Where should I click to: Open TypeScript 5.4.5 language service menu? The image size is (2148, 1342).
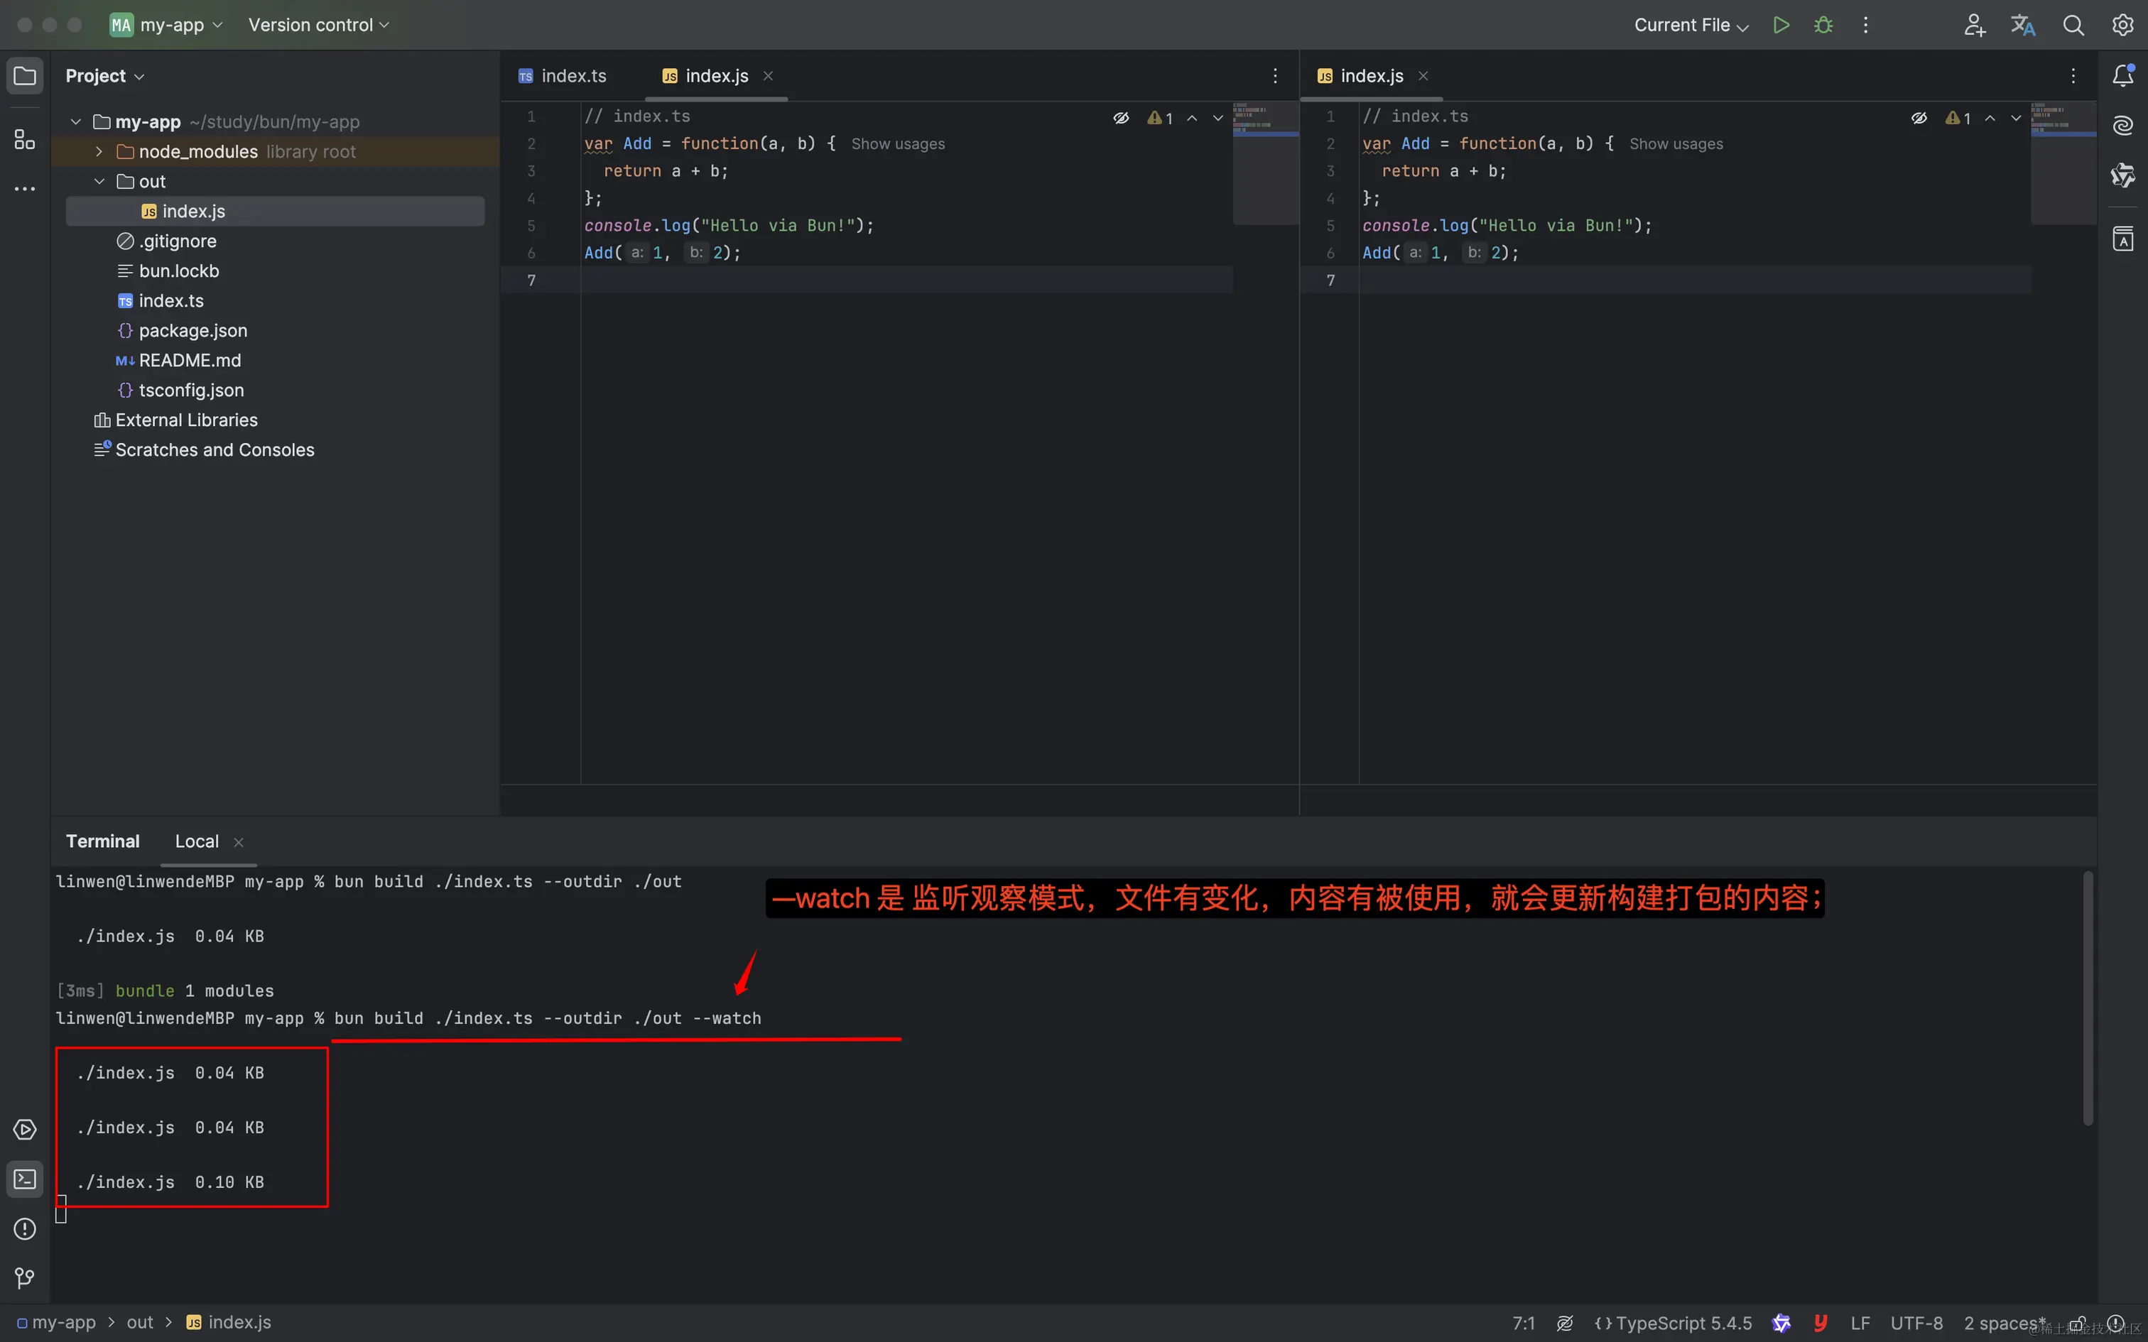1673,1322
